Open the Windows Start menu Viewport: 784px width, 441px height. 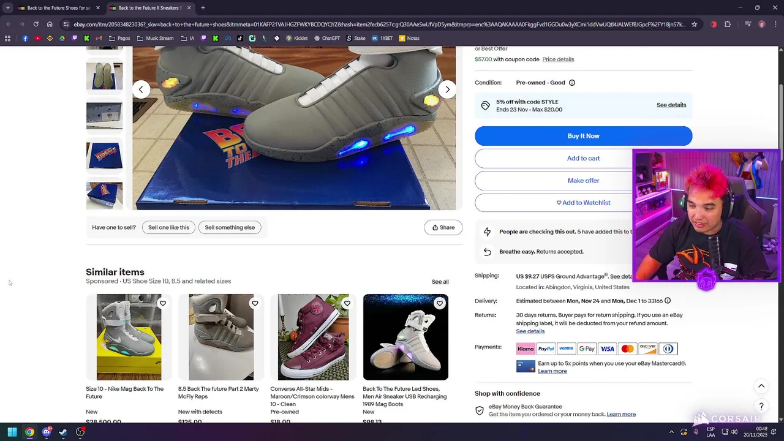tap(12, 432)
